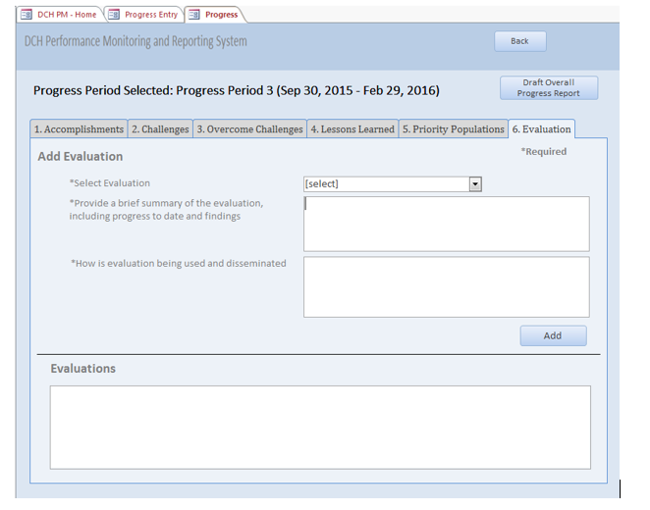Click the form icon beside Progress Entry
The width and height of the screenshot is (650, 510).
click(114, 15)
